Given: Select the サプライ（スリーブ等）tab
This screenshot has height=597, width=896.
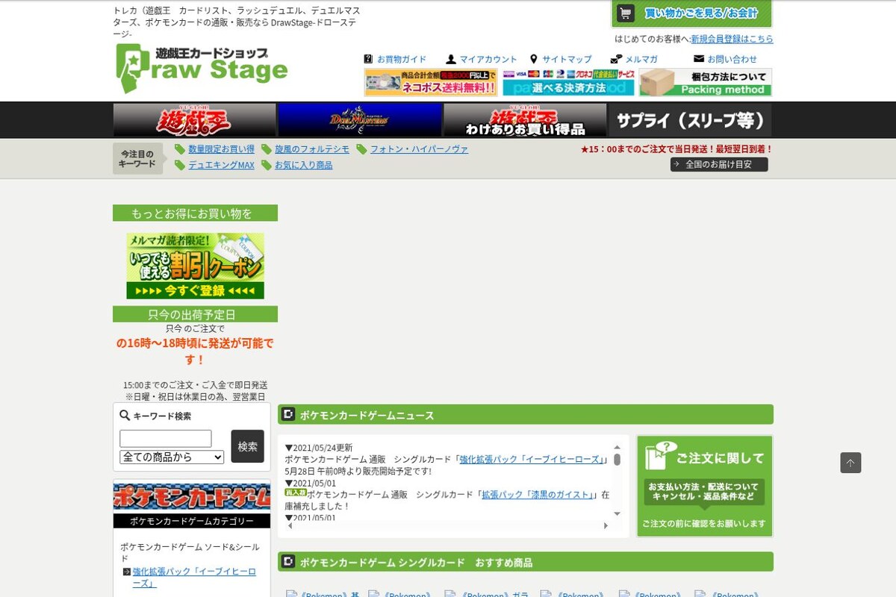Looking at the screenshot, I should [690, 119].
